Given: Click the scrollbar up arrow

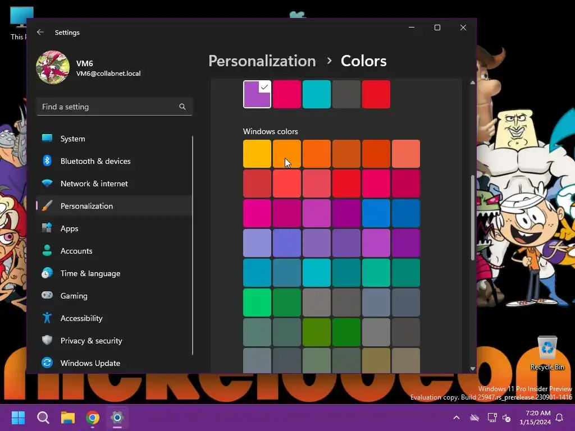Looking at the screenshot, I should tap(473, 83).
